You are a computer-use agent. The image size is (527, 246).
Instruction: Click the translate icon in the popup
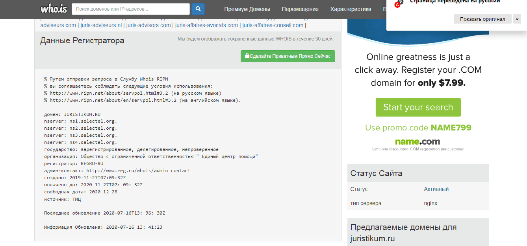(x=399, y=3)
